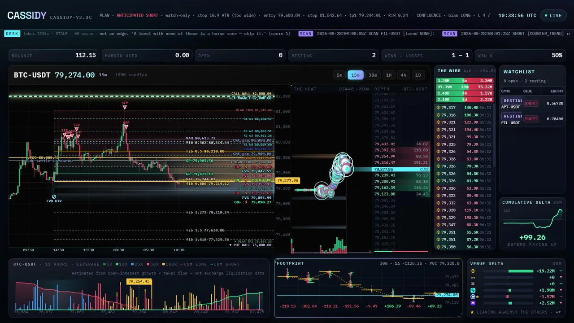Click the star in Leaning Against legend

click(473, 312)
